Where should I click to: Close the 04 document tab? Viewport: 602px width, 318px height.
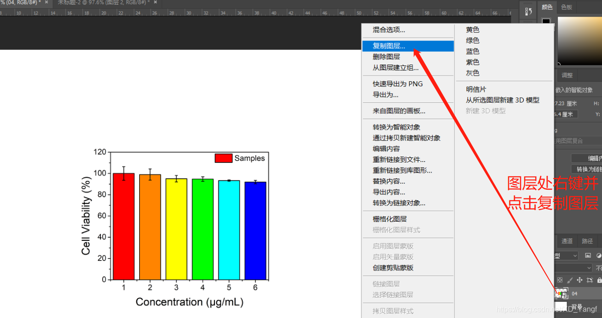click(x=47, y=2)
